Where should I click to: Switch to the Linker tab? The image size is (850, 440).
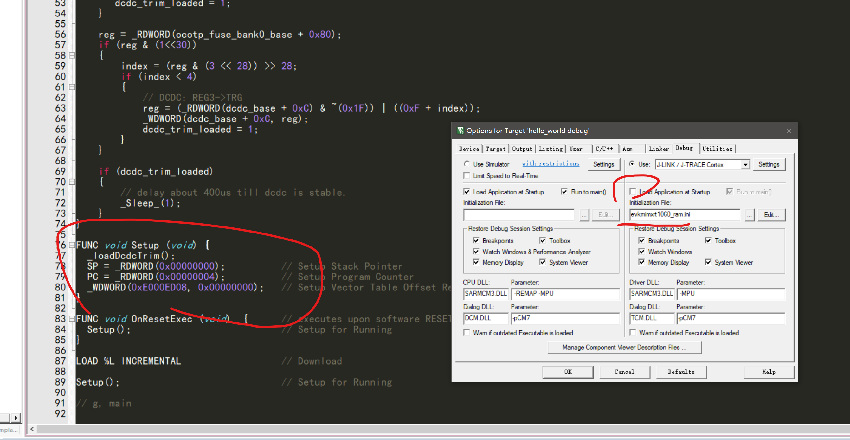(x=659, y=149)
